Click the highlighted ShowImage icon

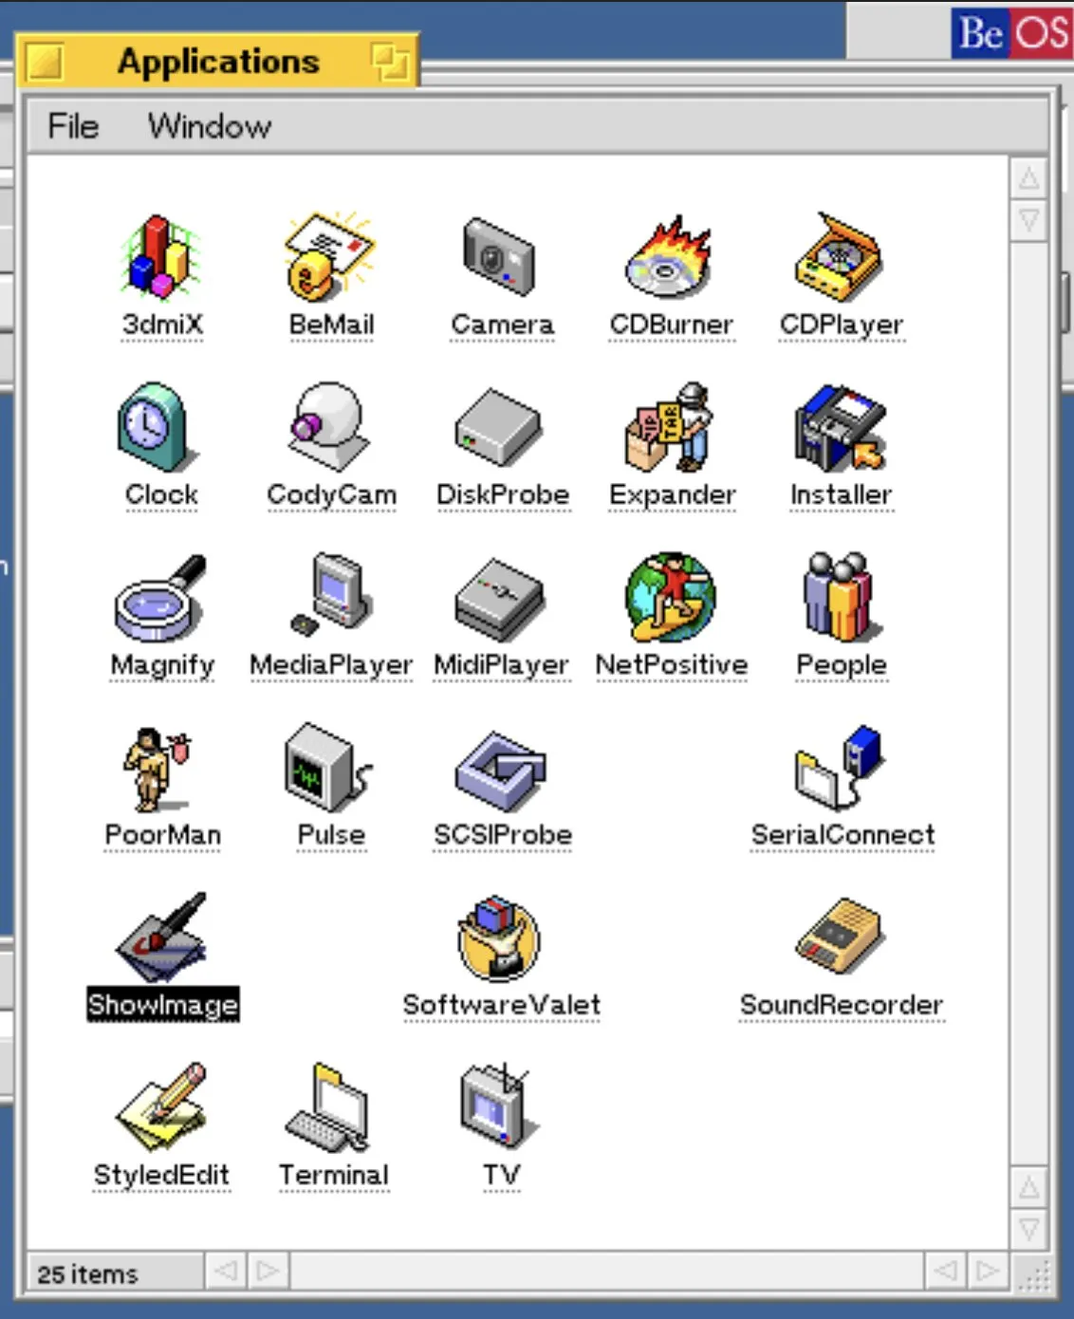(x=161, y=938)
